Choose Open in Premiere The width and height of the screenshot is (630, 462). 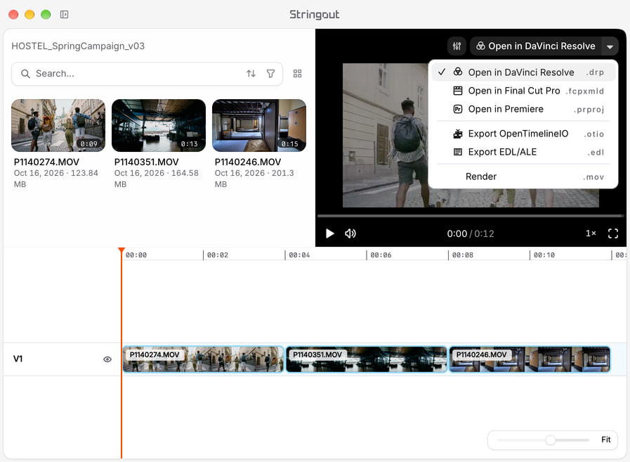click(523, 109)
